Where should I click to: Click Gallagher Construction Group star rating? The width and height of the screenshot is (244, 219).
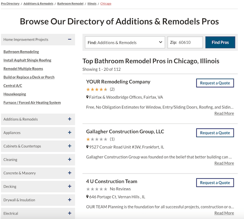point(97,139)
